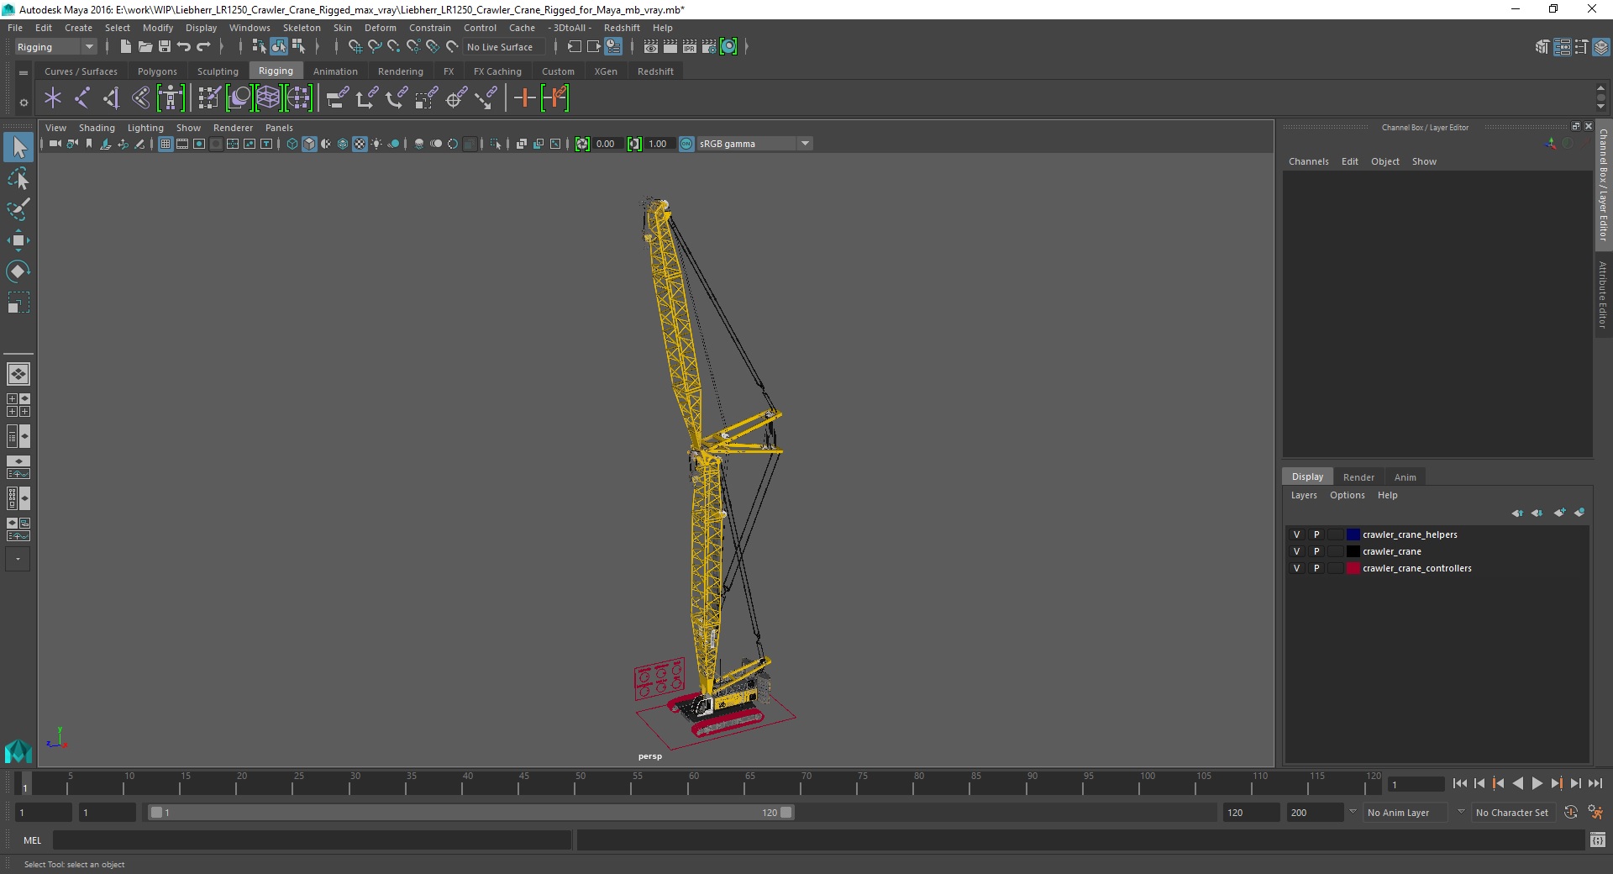Click the New Scene icon
The width and height of the screenshot is (1613, 874).
(125, 47)
